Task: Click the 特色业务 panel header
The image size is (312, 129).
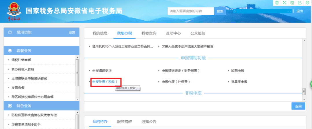Action: tap(41, 106)
